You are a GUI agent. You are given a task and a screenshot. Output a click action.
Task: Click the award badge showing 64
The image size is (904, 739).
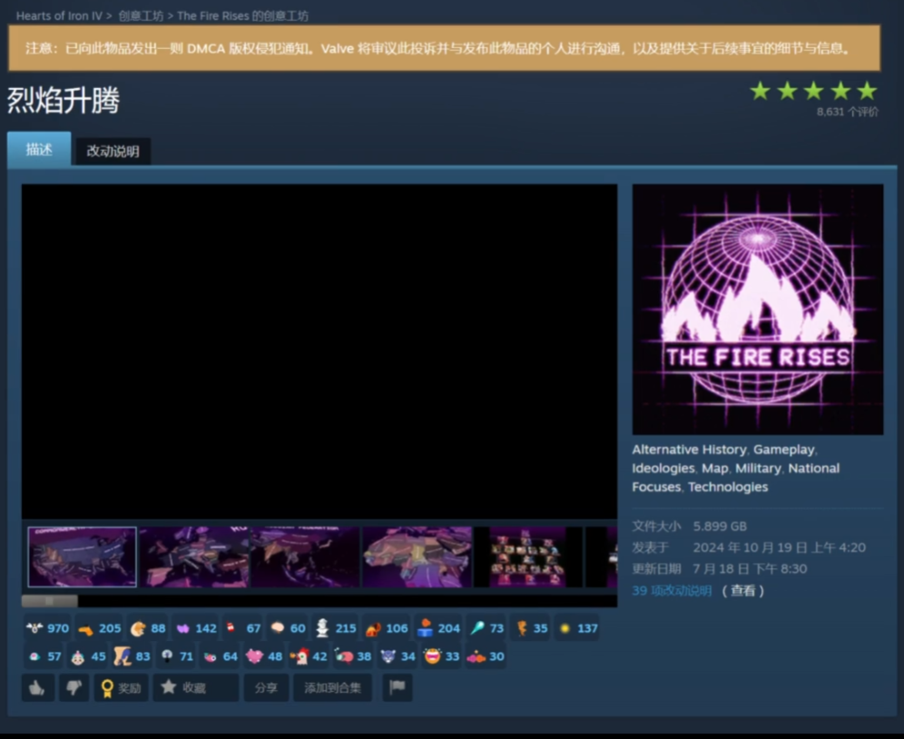tap(221, 656)
